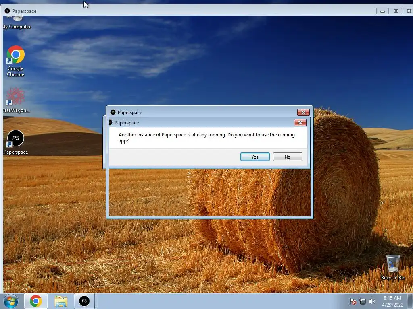Click the Paperspace logo in main title bar

(7, 11)
